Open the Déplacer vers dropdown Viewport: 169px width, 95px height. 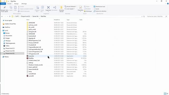pos(37,9)
